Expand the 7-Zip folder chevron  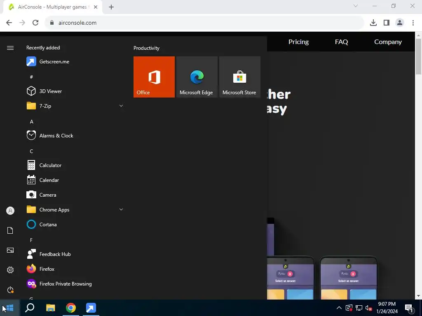click(121, 106)
